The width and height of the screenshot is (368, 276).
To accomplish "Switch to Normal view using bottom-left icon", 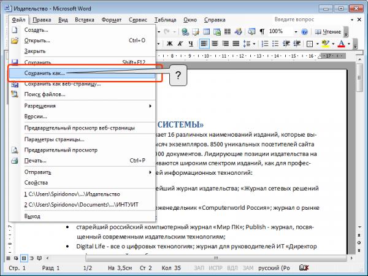I will click(8, 258).
